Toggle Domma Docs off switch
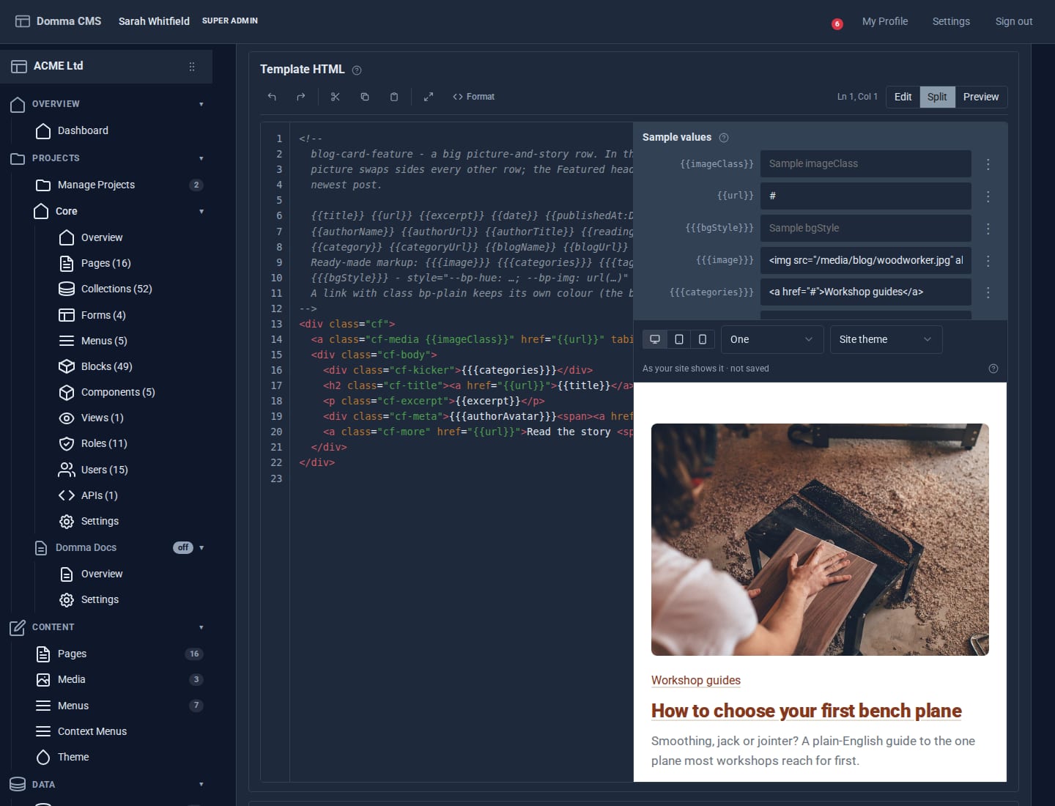 coord(183,547)
